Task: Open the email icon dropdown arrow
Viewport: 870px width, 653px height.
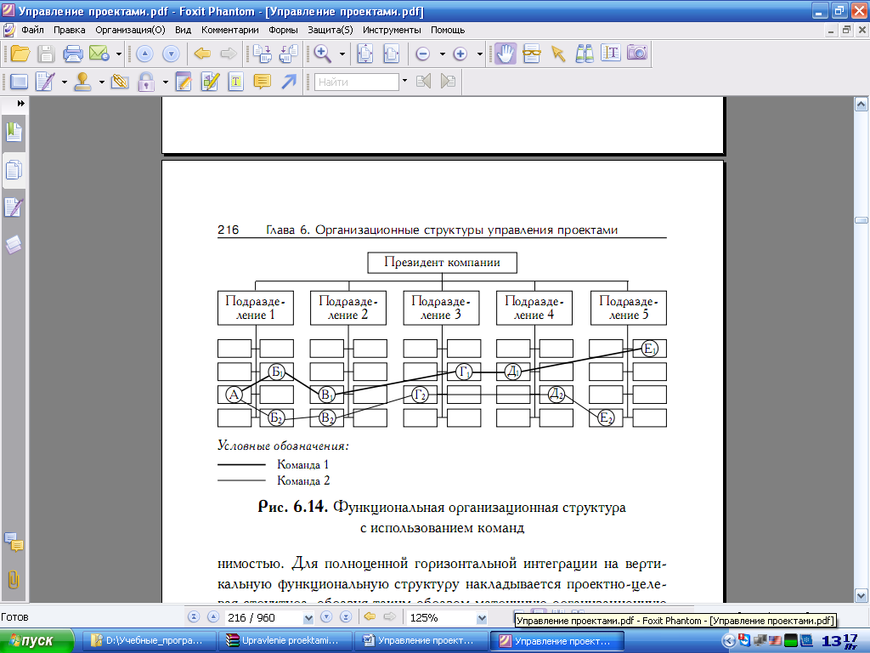Action: click(119, 54)
